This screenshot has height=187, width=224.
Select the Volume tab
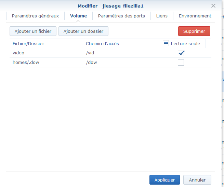78,16
